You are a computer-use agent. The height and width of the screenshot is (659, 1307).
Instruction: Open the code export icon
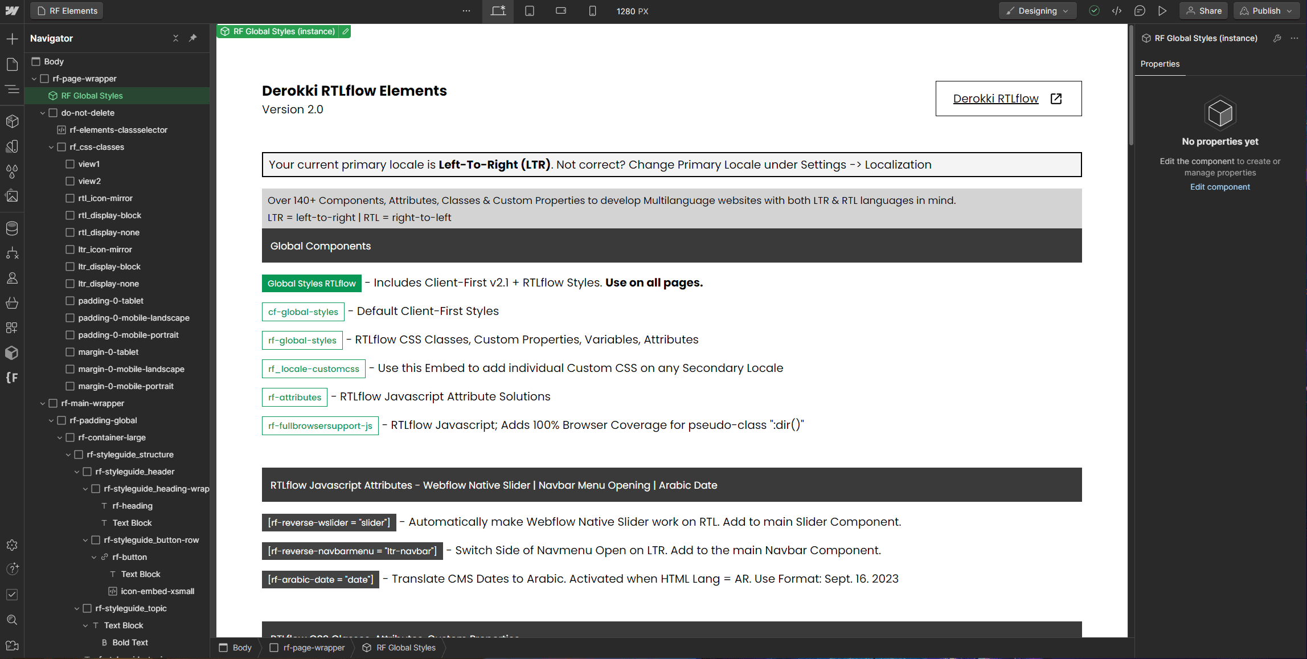pos(1117,11)
